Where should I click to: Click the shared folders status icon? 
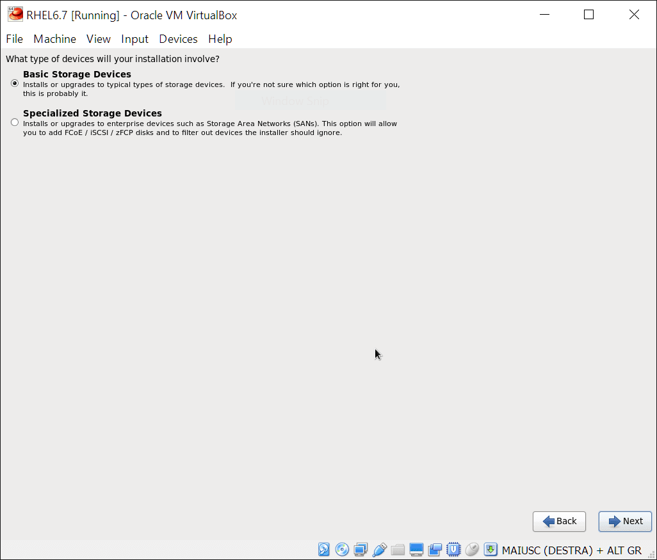[398, 549]
